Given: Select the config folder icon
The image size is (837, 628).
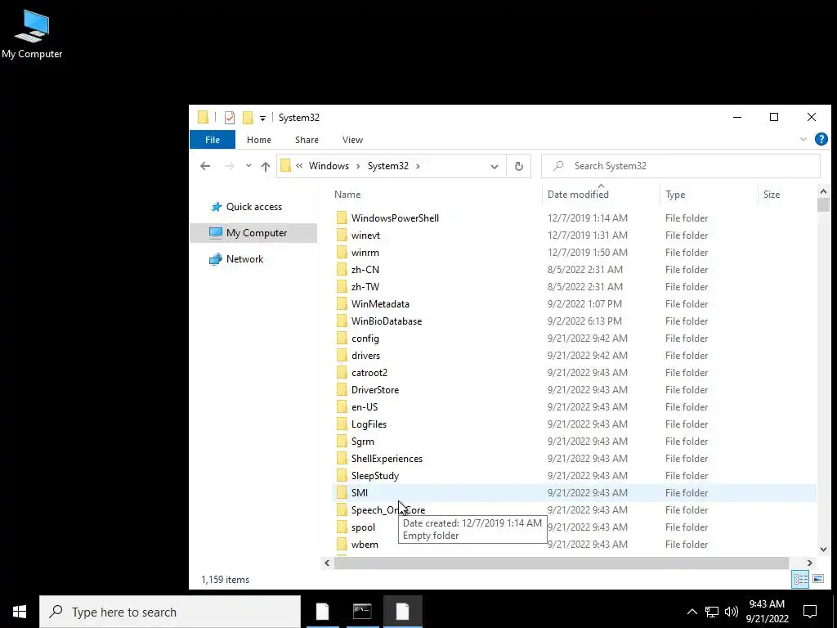Looking at the screenshot, I should coord(342,338).
